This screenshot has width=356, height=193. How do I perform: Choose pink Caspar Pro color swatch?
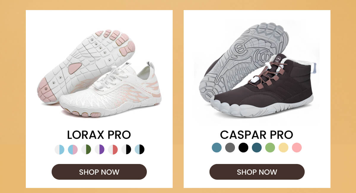(x=297, y=147)
